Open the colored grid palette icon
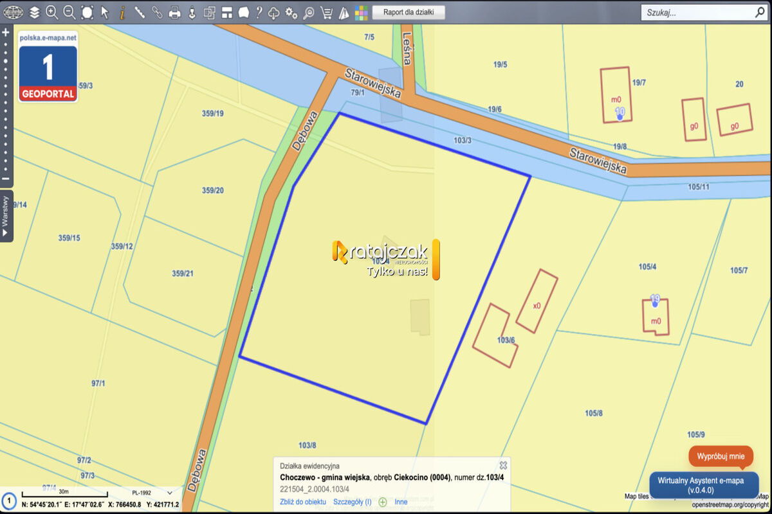The width and height of the screenshot is (772, 514). (x=362, y=12)
